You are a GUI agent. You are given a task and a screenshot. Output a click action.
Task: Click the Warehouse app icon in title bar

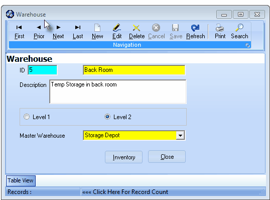point(10,14)
